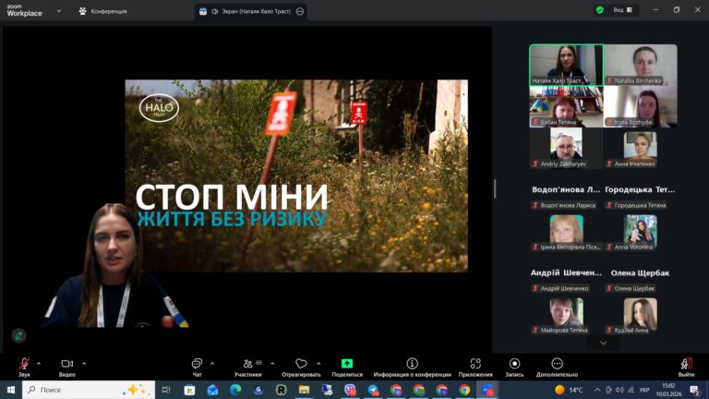Switch to the Конференция tab

[103, 11]
